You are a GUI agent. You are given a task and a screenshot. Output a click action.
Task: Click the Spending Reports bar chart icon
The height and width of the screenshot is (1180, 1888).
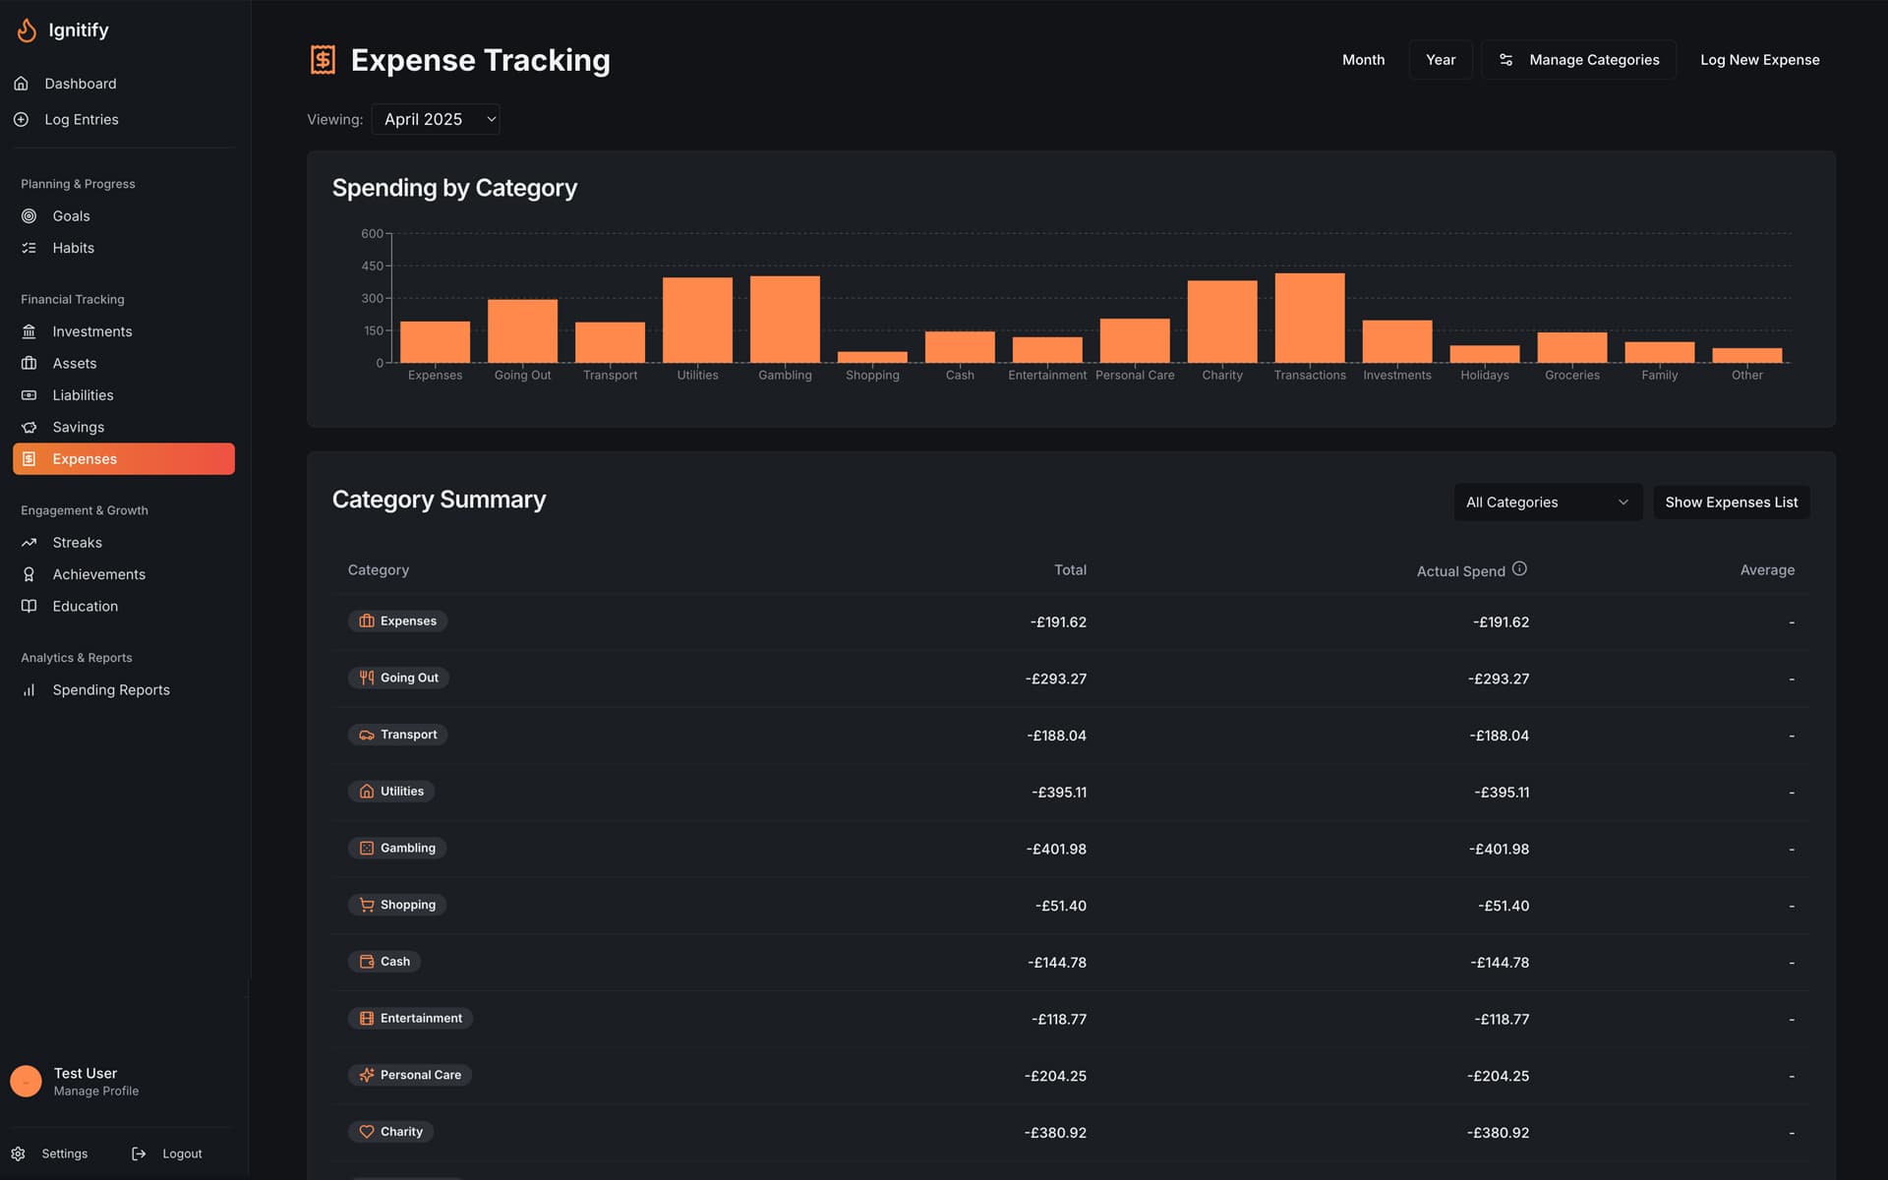(29, 690)
